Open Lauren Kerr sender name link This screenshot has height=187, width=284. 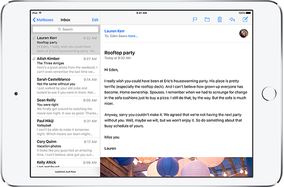click(115, 31)
